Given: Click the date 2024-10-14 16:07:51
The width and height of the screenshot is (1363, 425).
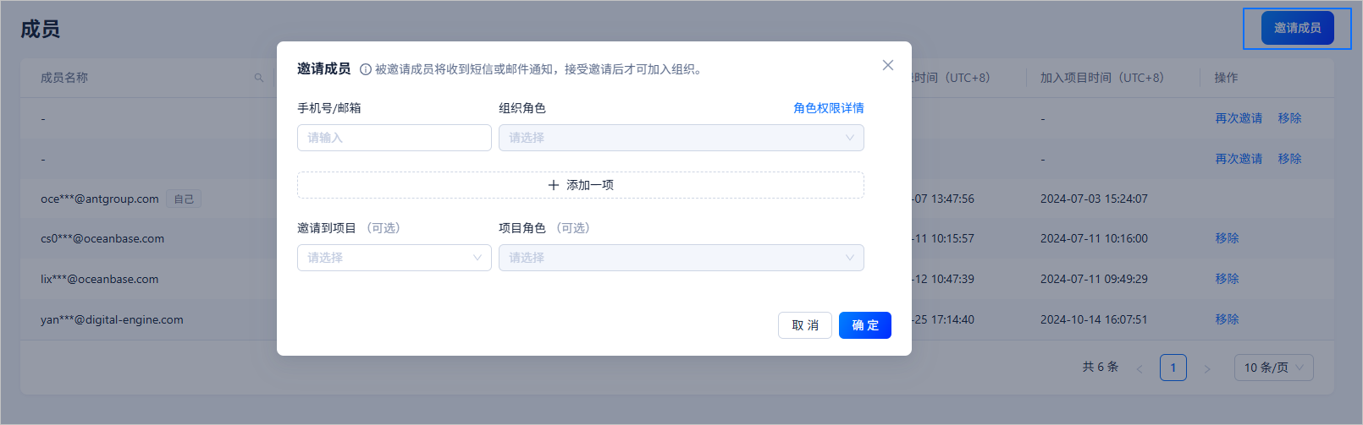Looking at the screenshot, I should [x=1094, y=320].
